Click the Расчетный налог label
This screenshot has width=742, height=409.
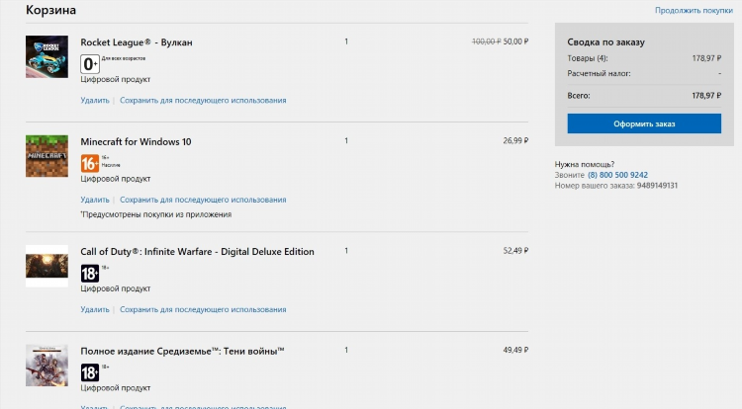(599, 74)
